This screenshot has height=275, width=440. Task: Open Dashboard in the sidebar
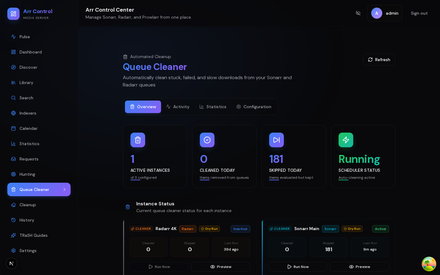(x=39, y=52)
